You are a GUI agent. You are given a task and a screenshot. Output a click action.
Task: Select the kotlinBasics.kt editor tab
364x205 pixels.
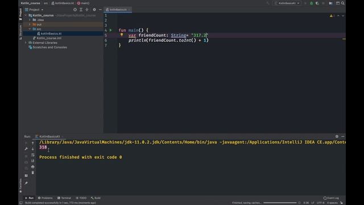(x=118, y=10)
